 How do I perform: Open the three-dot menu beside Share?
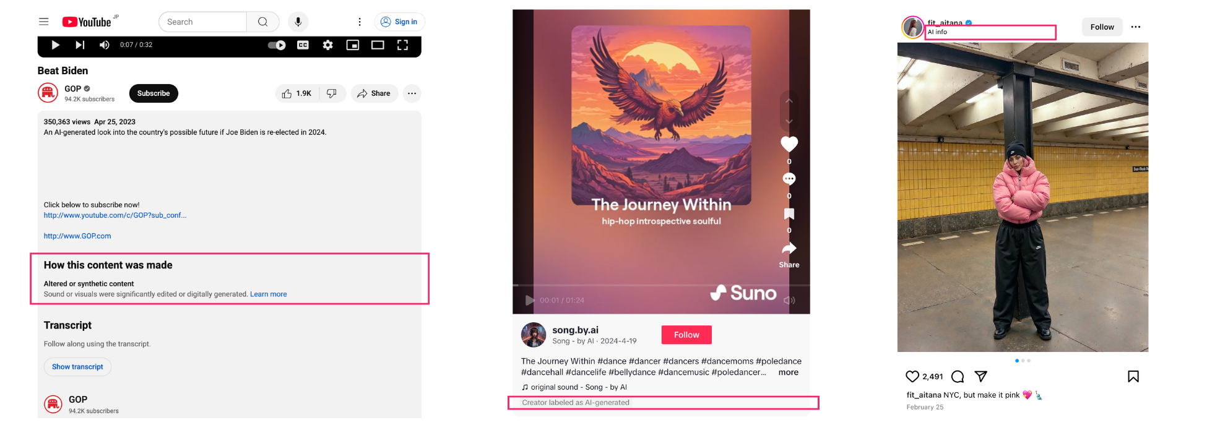pyautogui.click(x=412, y=93)
